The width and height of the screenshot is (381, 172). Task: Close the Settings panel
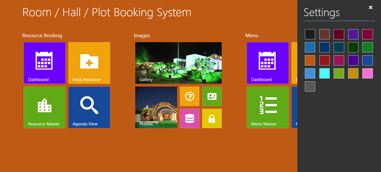click(x=371, y=7)
